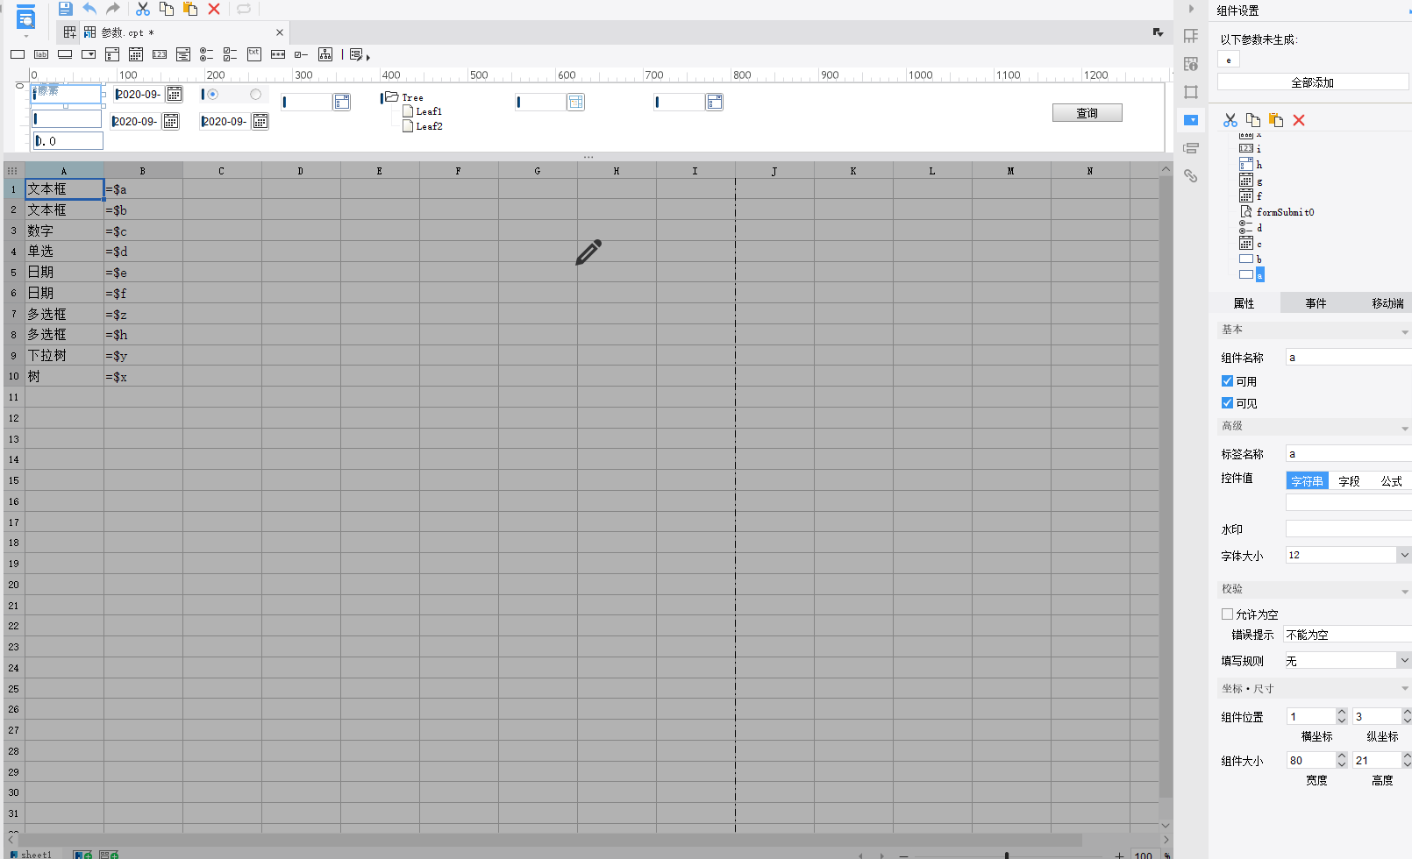Screen dimensions: 1412x859
Task: Open cell attributes panel in right sidebar
Action: 1191,64
